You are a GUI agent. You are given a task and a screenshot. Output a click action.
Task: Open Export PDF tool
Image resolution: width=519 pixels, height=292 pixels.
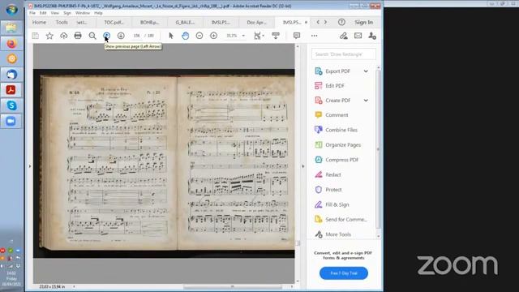337,71
